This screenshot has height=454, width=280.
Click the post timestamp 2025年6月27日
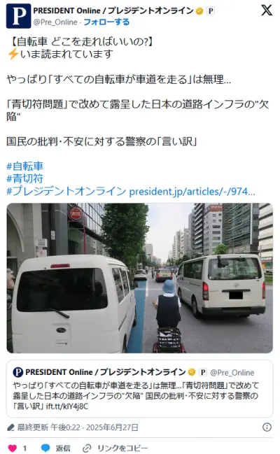[x=112, y=427]
